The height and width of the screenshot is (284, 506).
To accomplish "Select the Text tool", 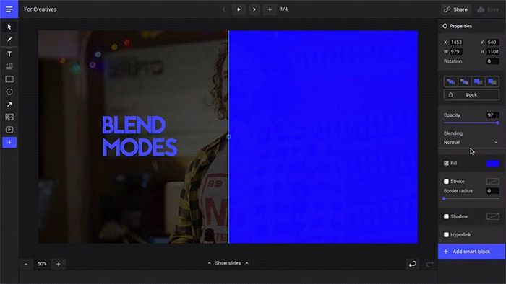I will [x=9, y=54].
